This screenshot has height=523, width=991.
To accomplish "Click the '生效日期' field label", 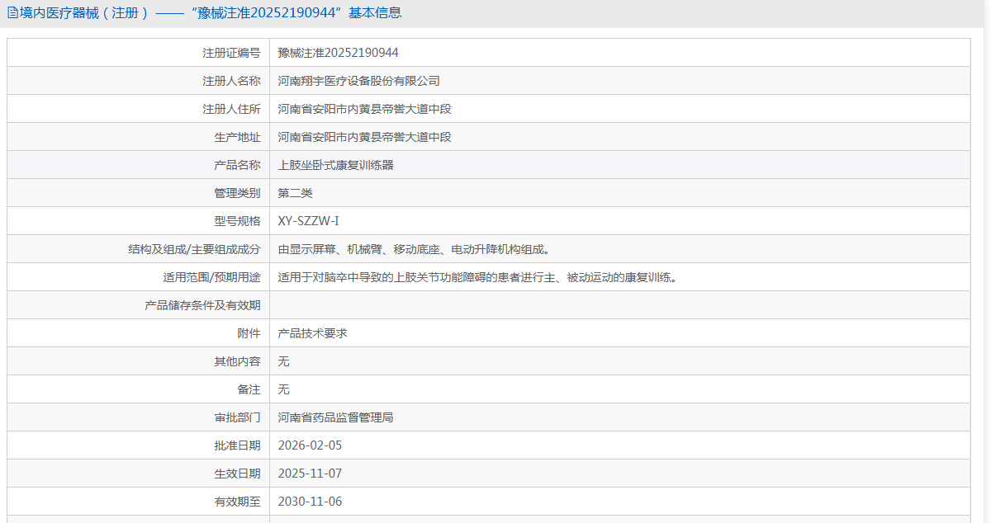I will coord(238,474).
